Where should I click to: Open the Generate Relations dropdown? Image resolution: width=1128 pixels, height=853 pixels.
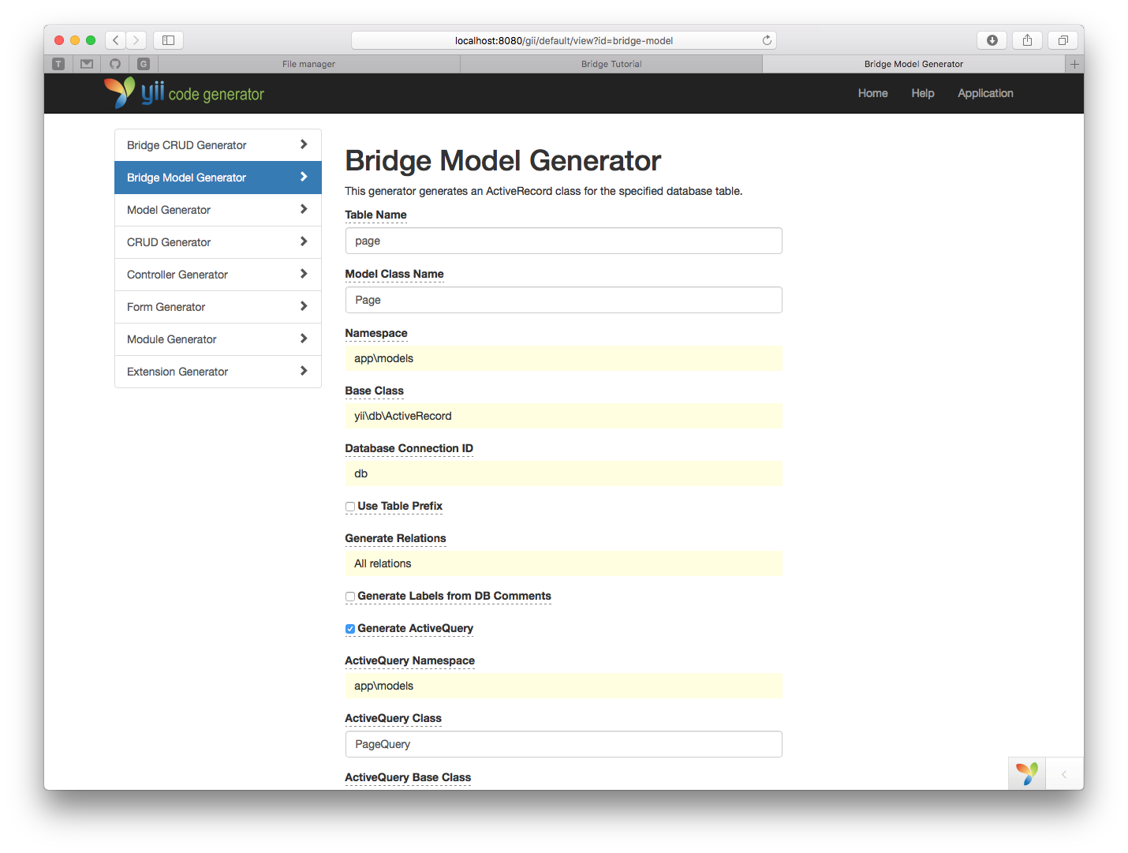563,563
